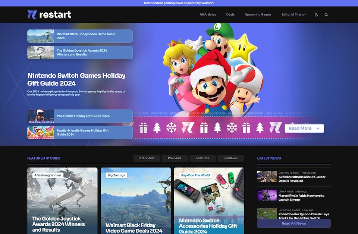
Task: Click the Read More button
Action: click(304, 128)
